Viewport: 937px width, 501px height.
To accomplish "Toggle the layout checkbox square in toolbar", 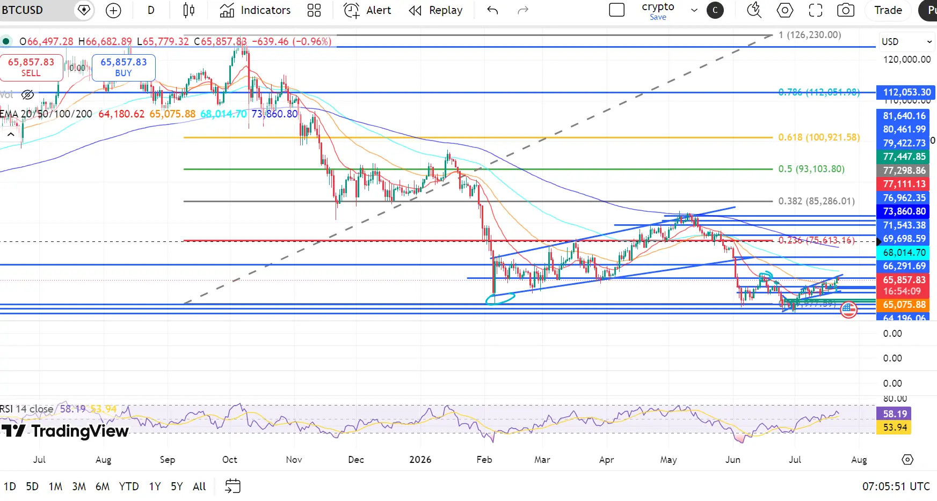I will point(617,10).
